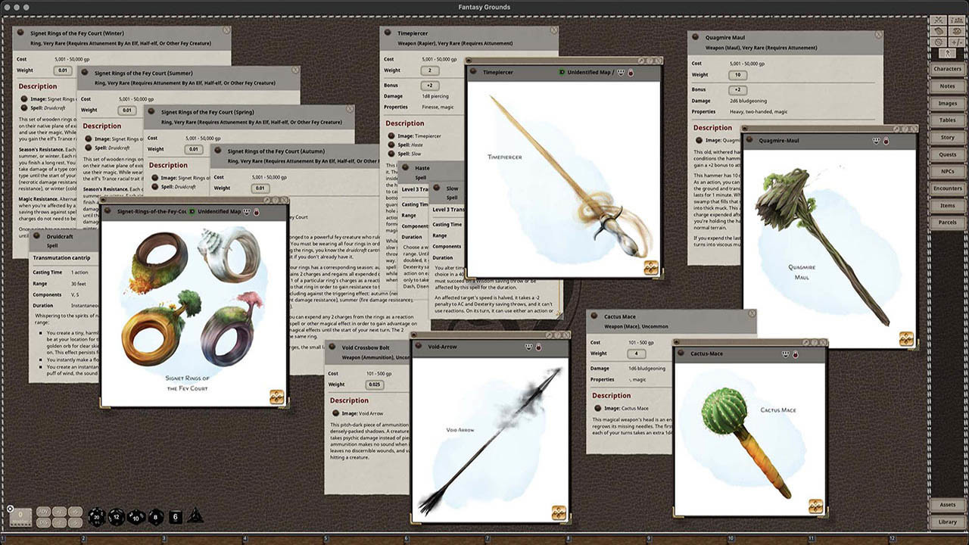Screen dimensions: 969x545
Task: Collapse the Timepiercer rapier window header
Action: [x=388, y=32]
